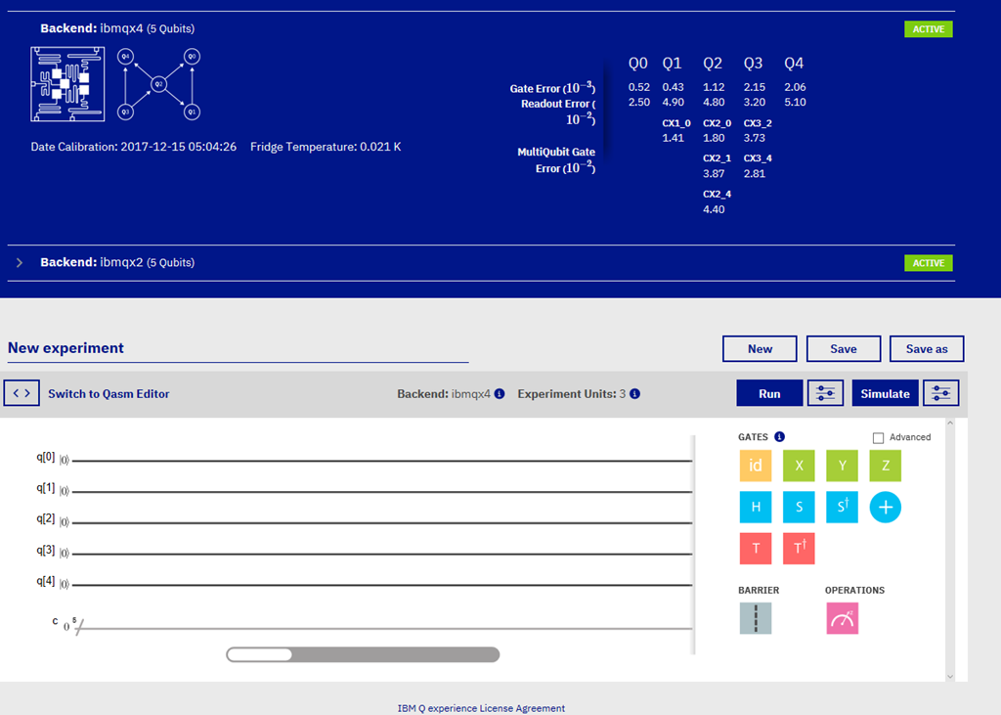Pick the X gate tile

pyautogui.click(x=799, y=466)
